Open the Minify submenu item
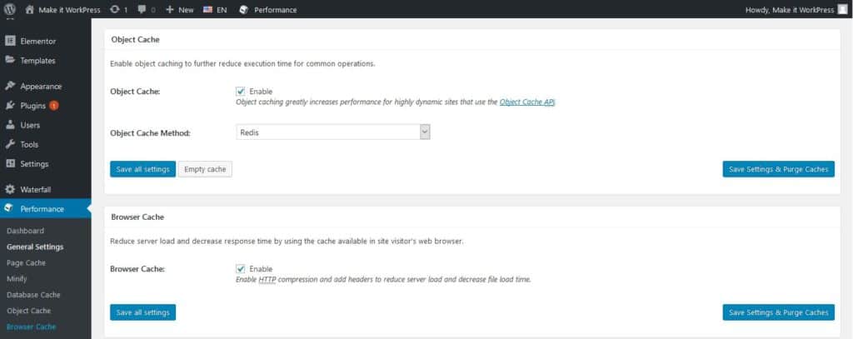The width and height of the screenshot is (853, 339). point(17,278)
